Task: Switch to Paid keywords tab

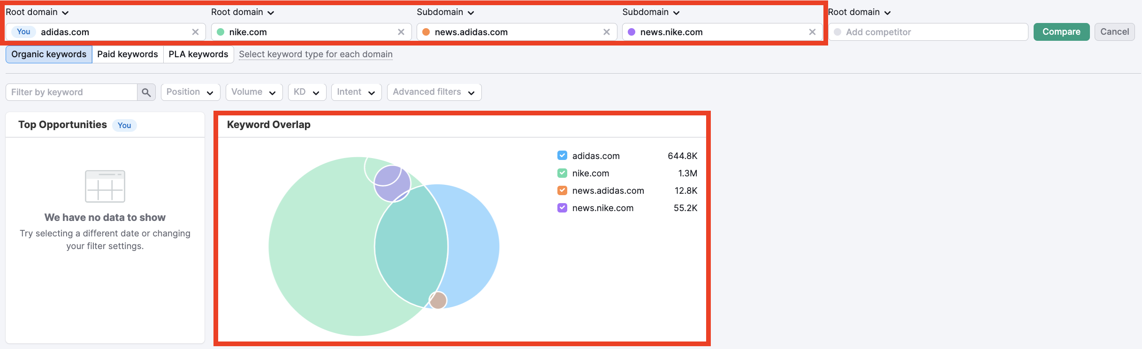Action: (x=128, y=54)
